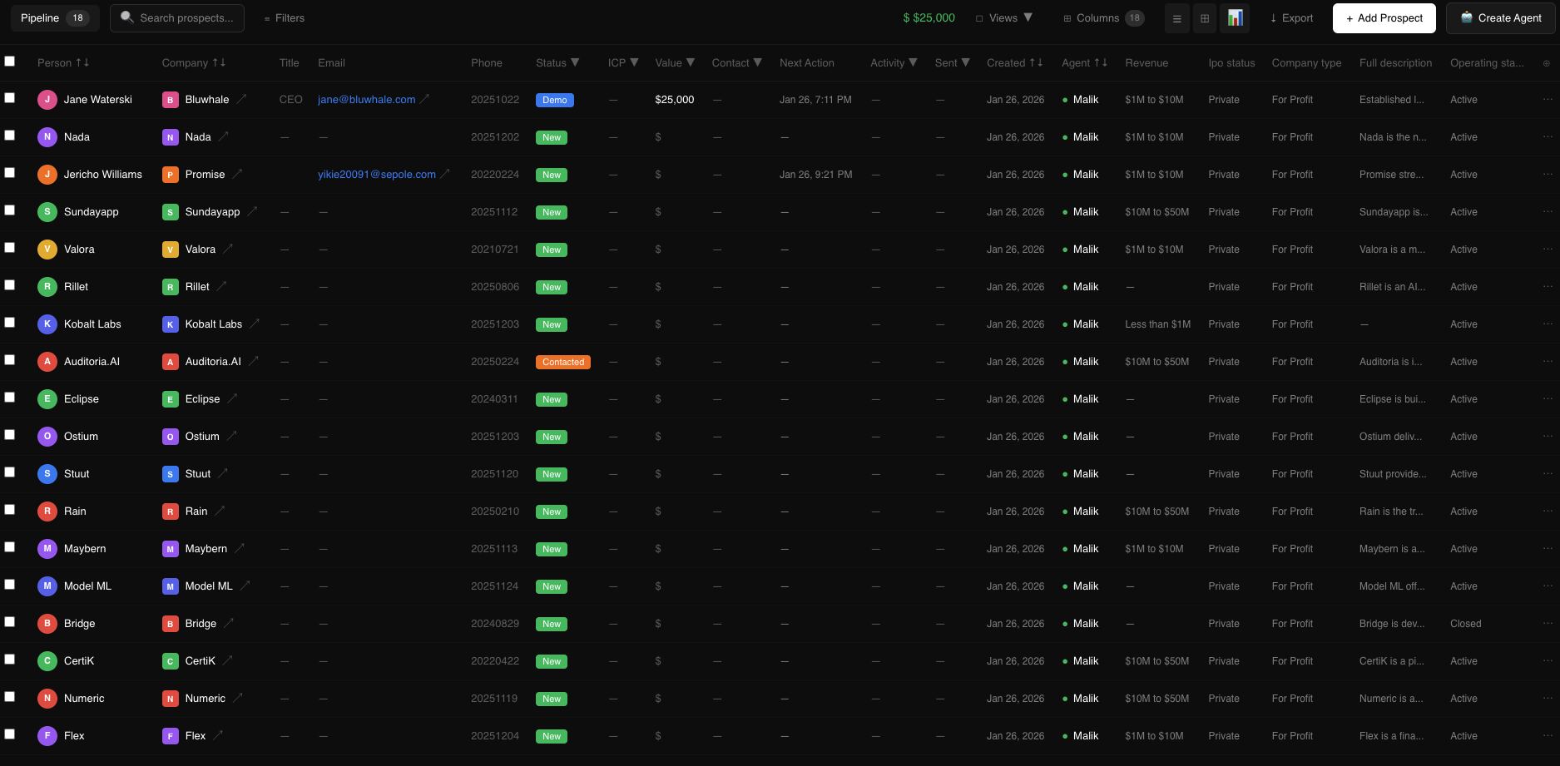Image resolution: width=1560 pixels, height=766 pixels.
Task: Tick the checkbox on the Auditoria.AI row
Action: pyautogui.click(x=10, y=359)
